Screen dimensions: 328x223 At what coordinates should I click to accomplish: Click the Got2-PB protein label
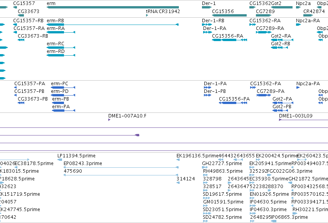pos(282,107)
